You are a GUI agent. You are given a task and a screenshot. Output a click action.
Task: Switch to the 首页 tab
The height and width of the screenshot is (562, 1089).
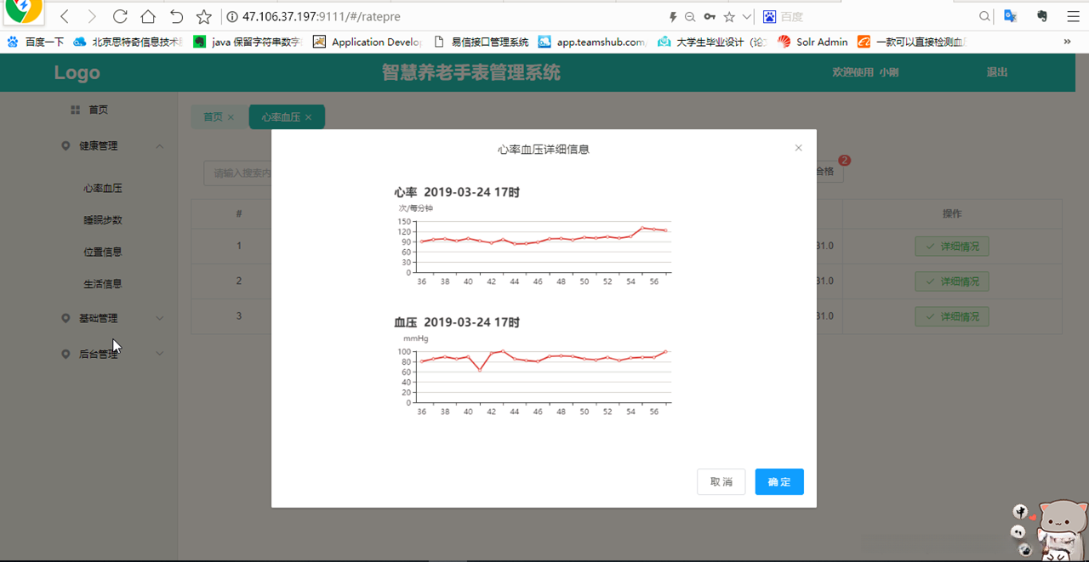pos(213,117)
